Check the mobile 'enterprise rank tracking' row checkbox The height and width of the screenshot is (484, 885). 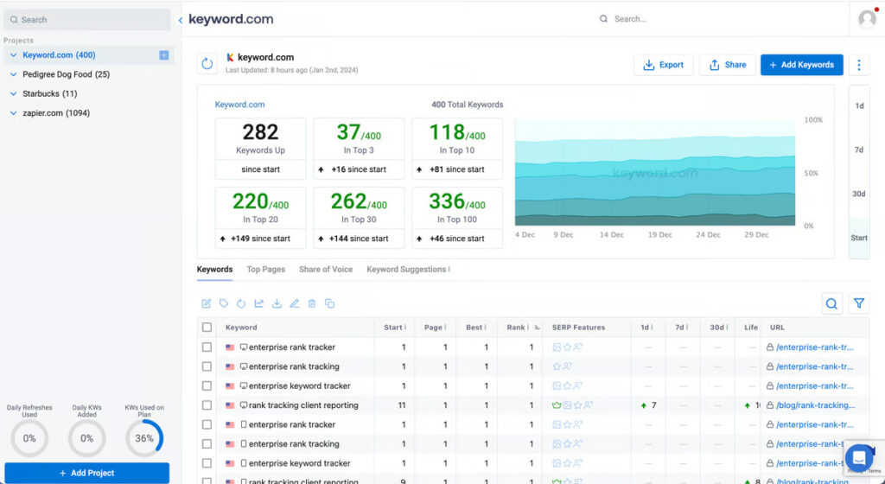coord(207,444)
